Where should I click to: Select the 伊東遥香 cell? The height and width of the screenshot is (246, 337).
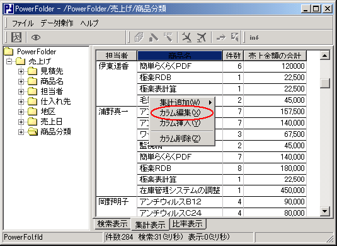[x=117, y=83]
